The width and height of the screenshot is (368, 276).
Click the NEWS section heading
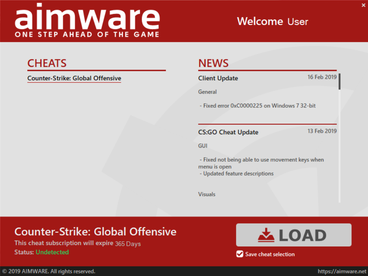tap(213, 63)
